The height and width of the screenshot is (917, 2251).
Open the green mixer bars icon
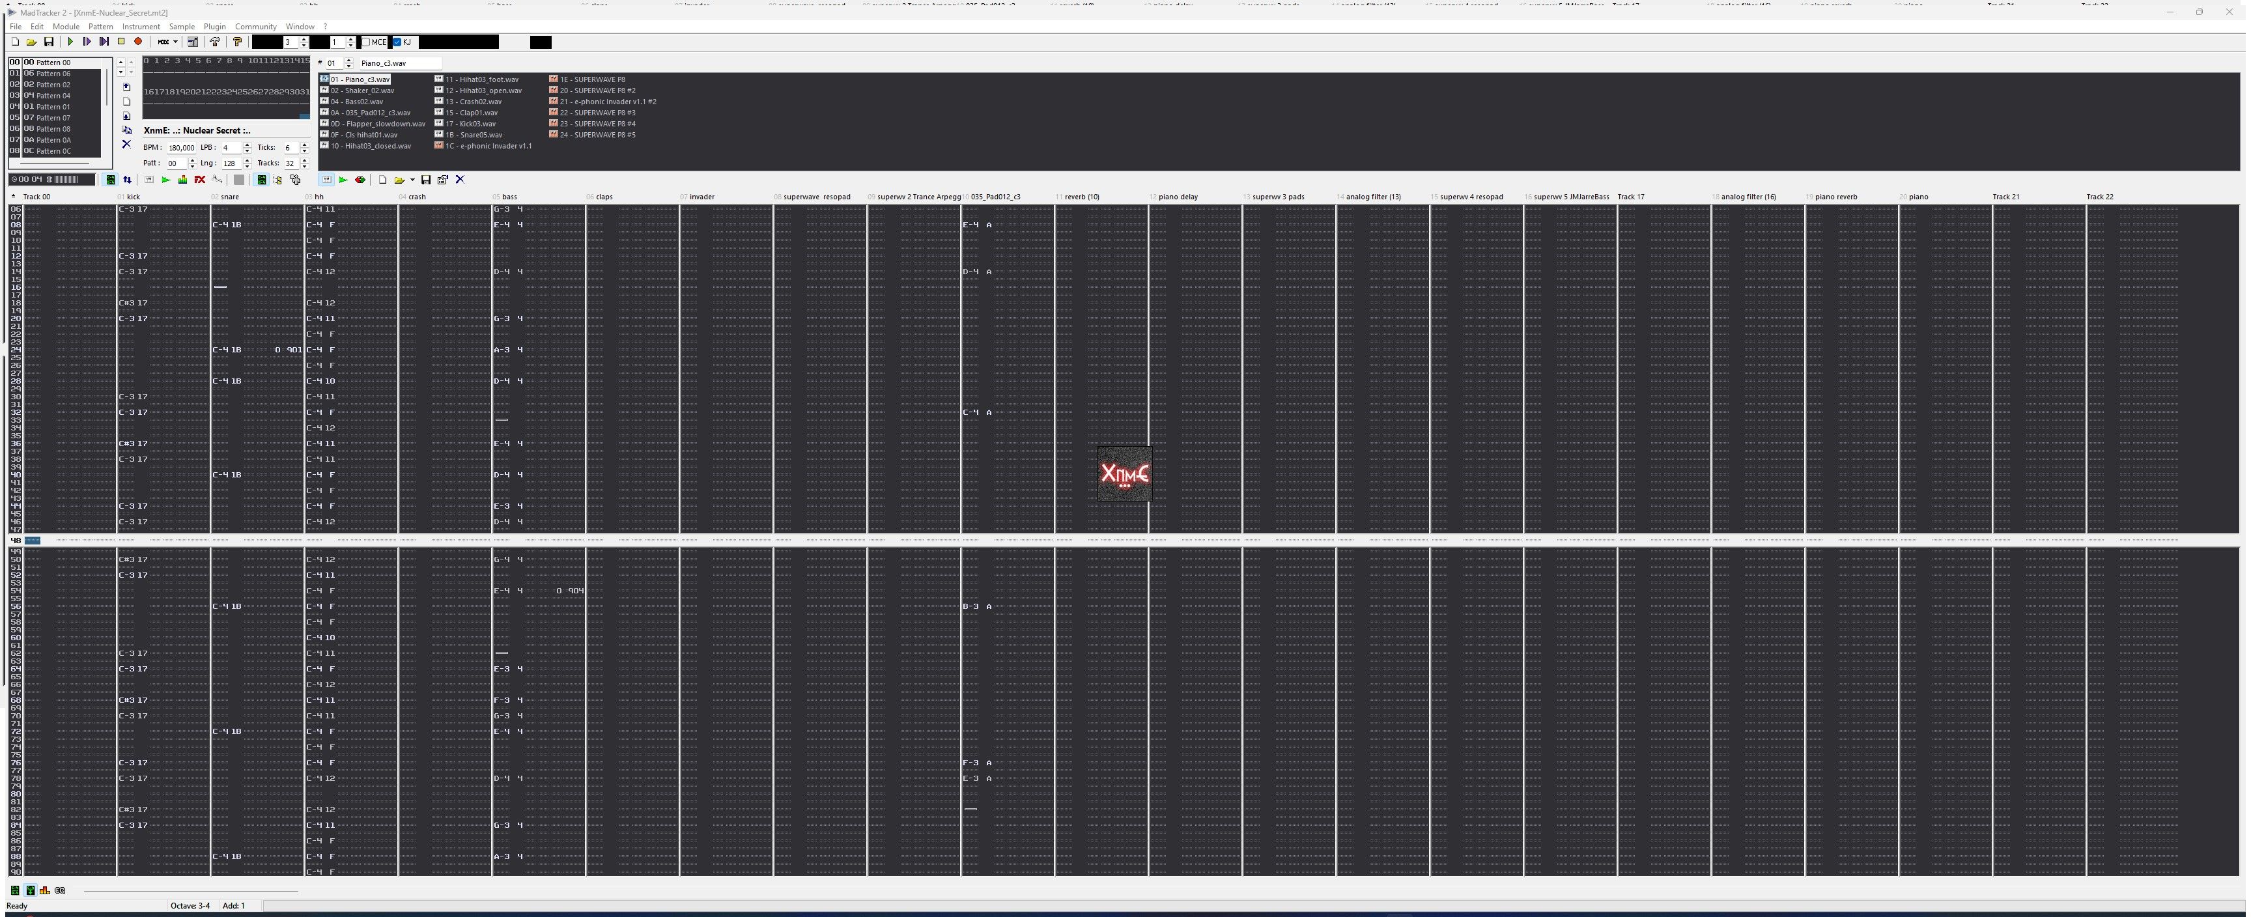pos(182,180)
